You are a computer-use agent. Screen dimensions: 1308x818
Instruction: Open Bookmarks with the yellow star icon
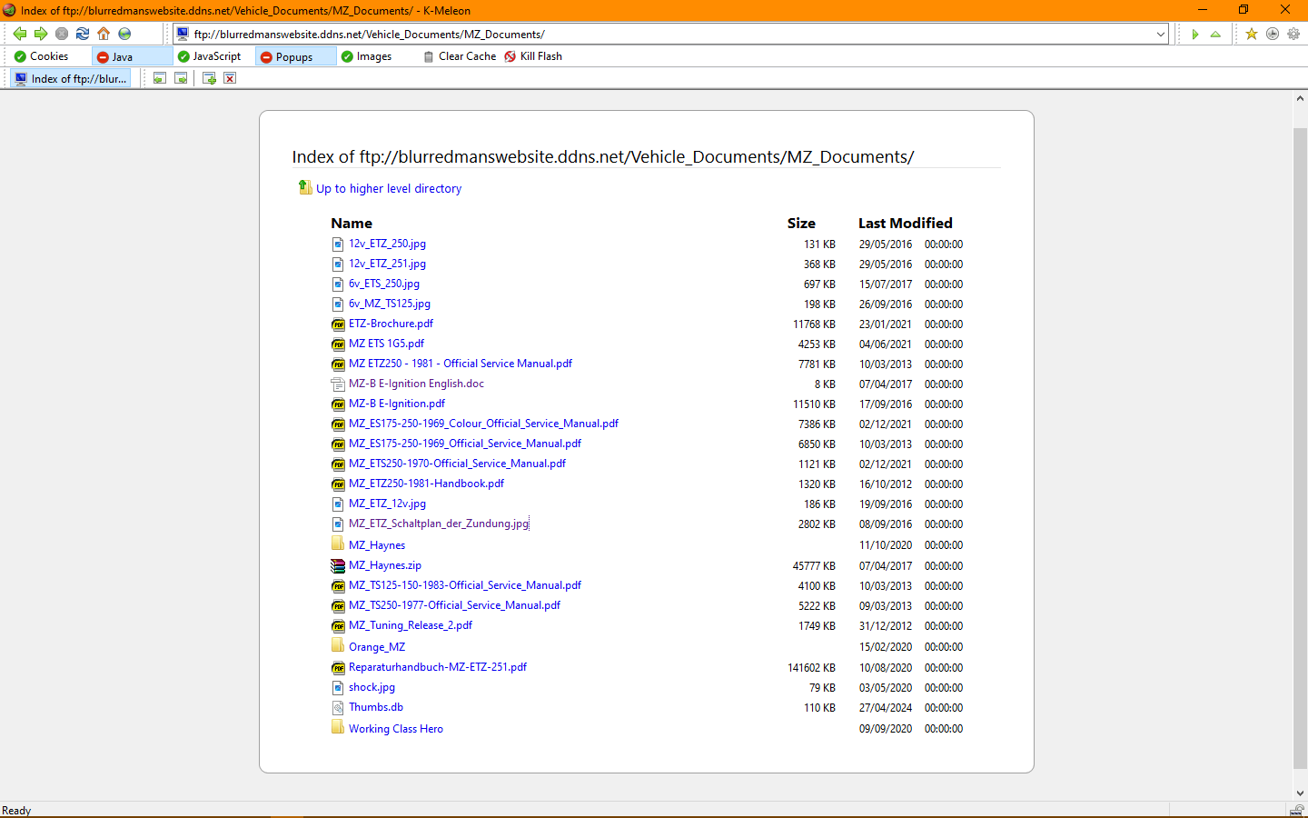point(1252,34)
